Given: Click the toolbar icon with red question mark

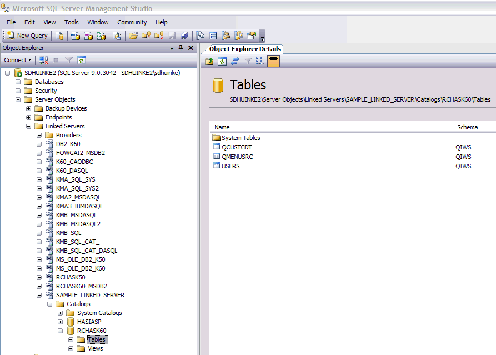Looking at the screenshot, I should pyautogui.click(x=146, y=36).
